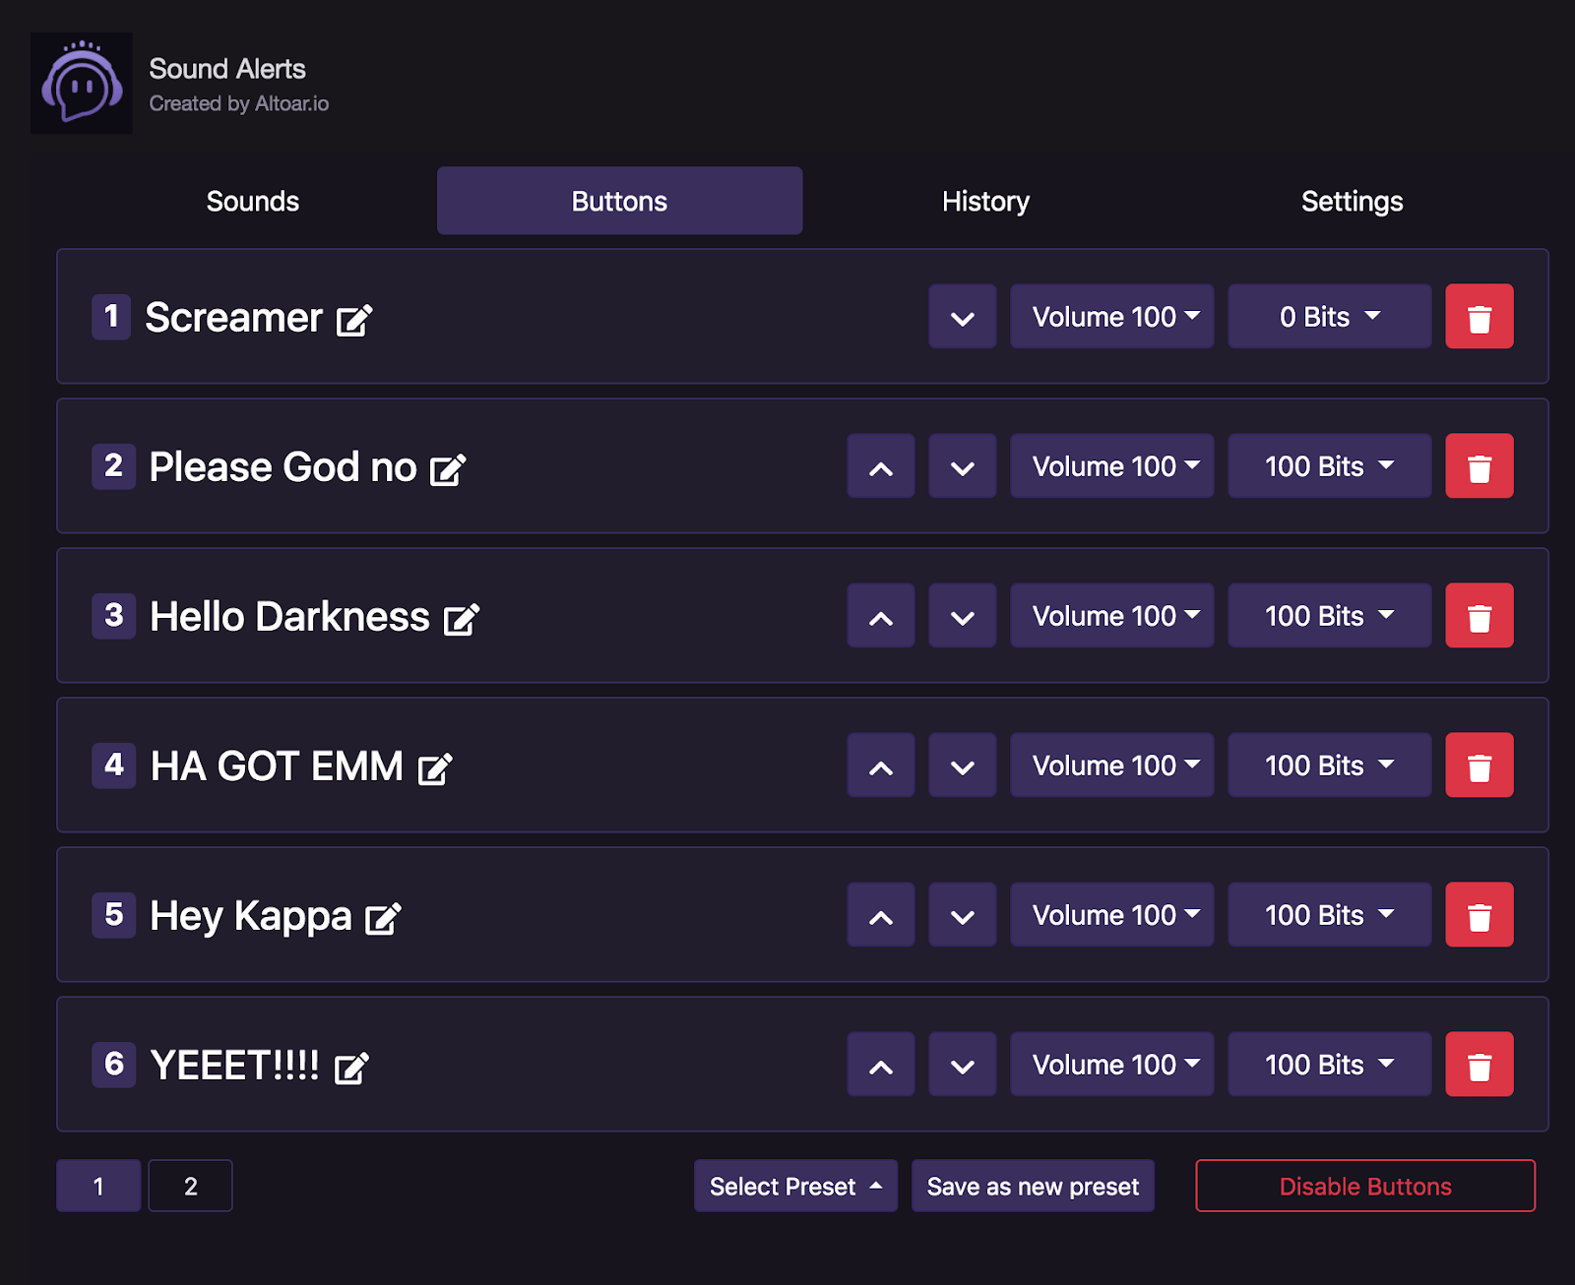Open the Volume dropdown for Screamer
This screenshot has width=1575, height=1285.
tap(1111, 317)
